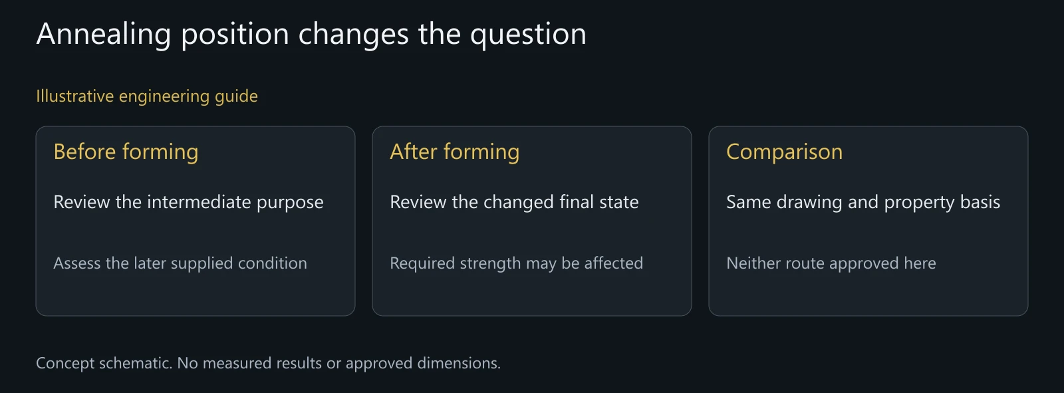Click the word 'question' in heading
The height and width of the screenshot is (393, 1064).
tap(529, 34)
